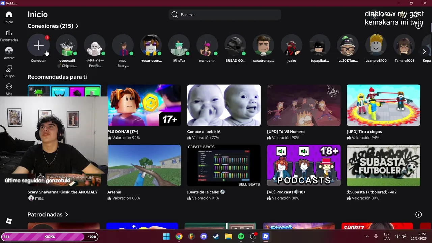
Task: Open manuenin's connection avatar
Action: (x=207, y=45)
